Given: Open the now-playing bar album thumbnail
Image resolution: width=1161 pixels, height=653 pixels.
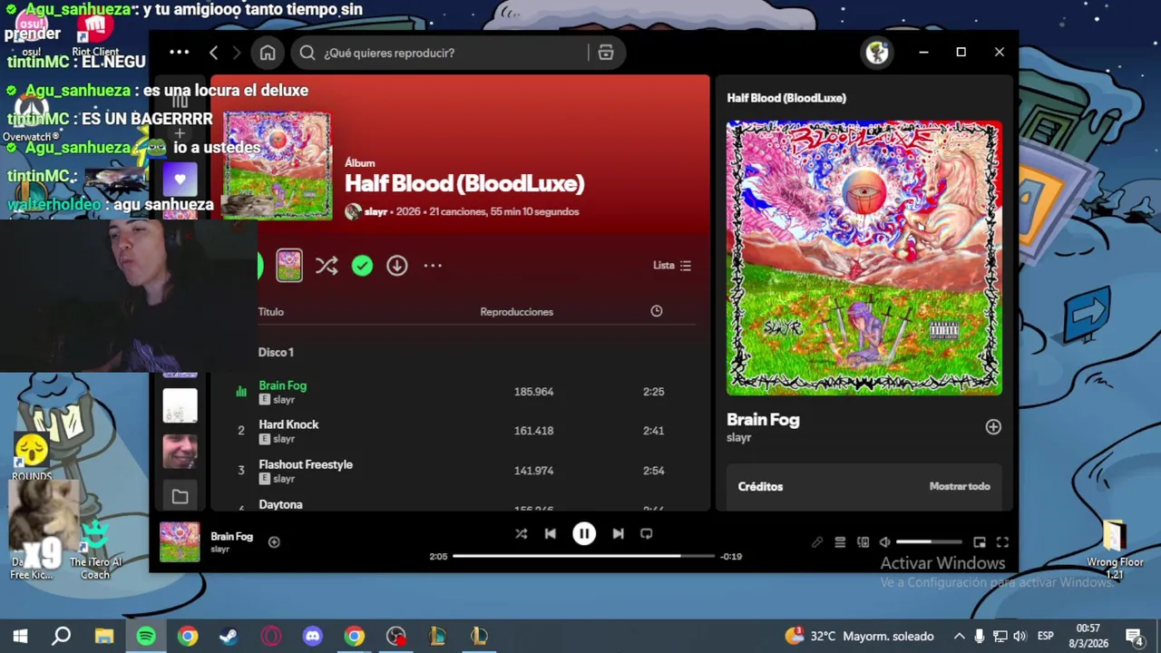Looking at the screenshot, I should point(180,542).
